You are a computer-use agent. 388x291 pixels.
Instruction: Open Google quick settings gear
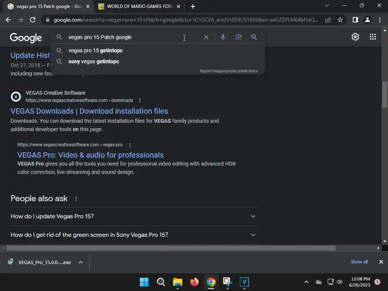pyautogui.click(x=355, y=37)
